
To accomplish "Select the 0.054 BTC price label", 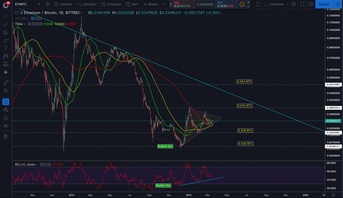I will click(x=244, y=82).
